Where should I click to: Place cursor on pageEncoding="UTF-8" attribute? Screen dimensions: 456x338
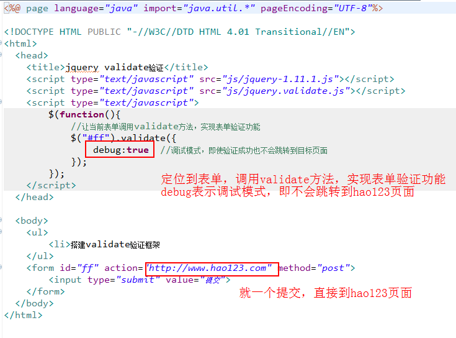point(316,8)
